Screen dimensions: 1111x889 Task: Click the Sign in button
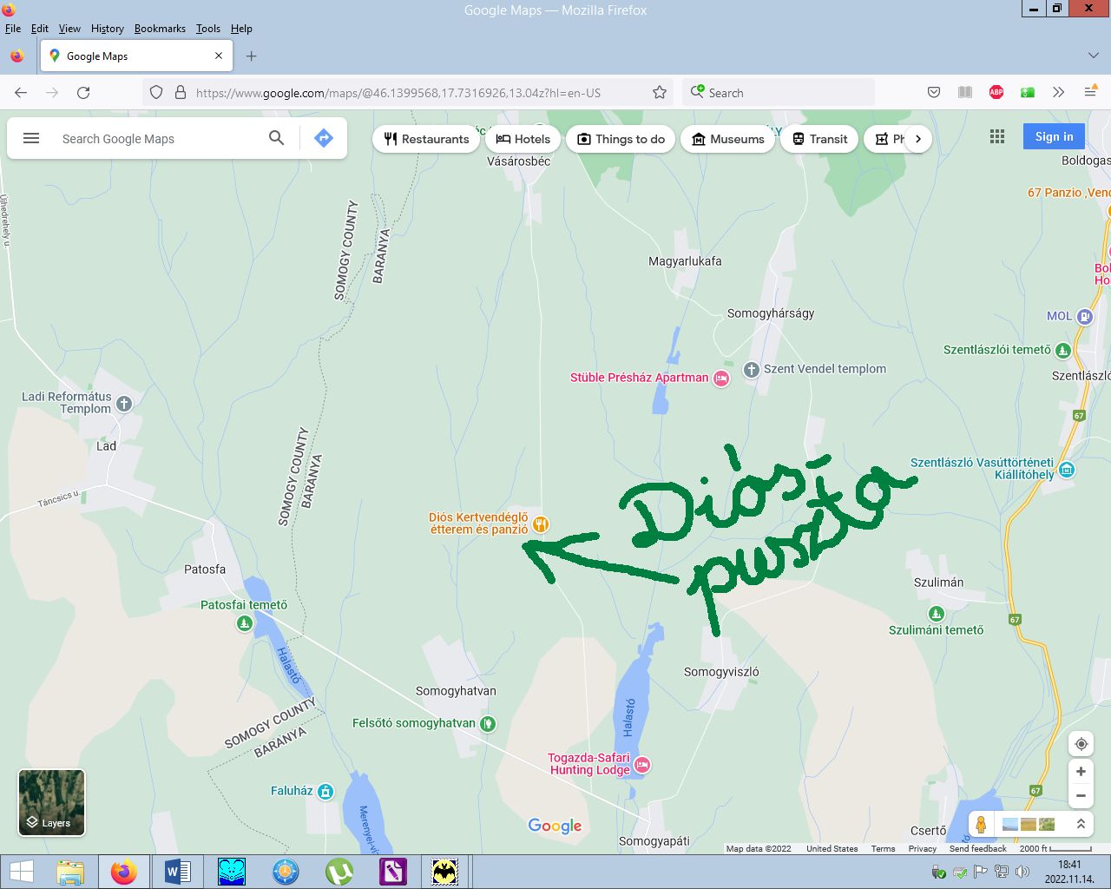click(x=1054, y=136)
